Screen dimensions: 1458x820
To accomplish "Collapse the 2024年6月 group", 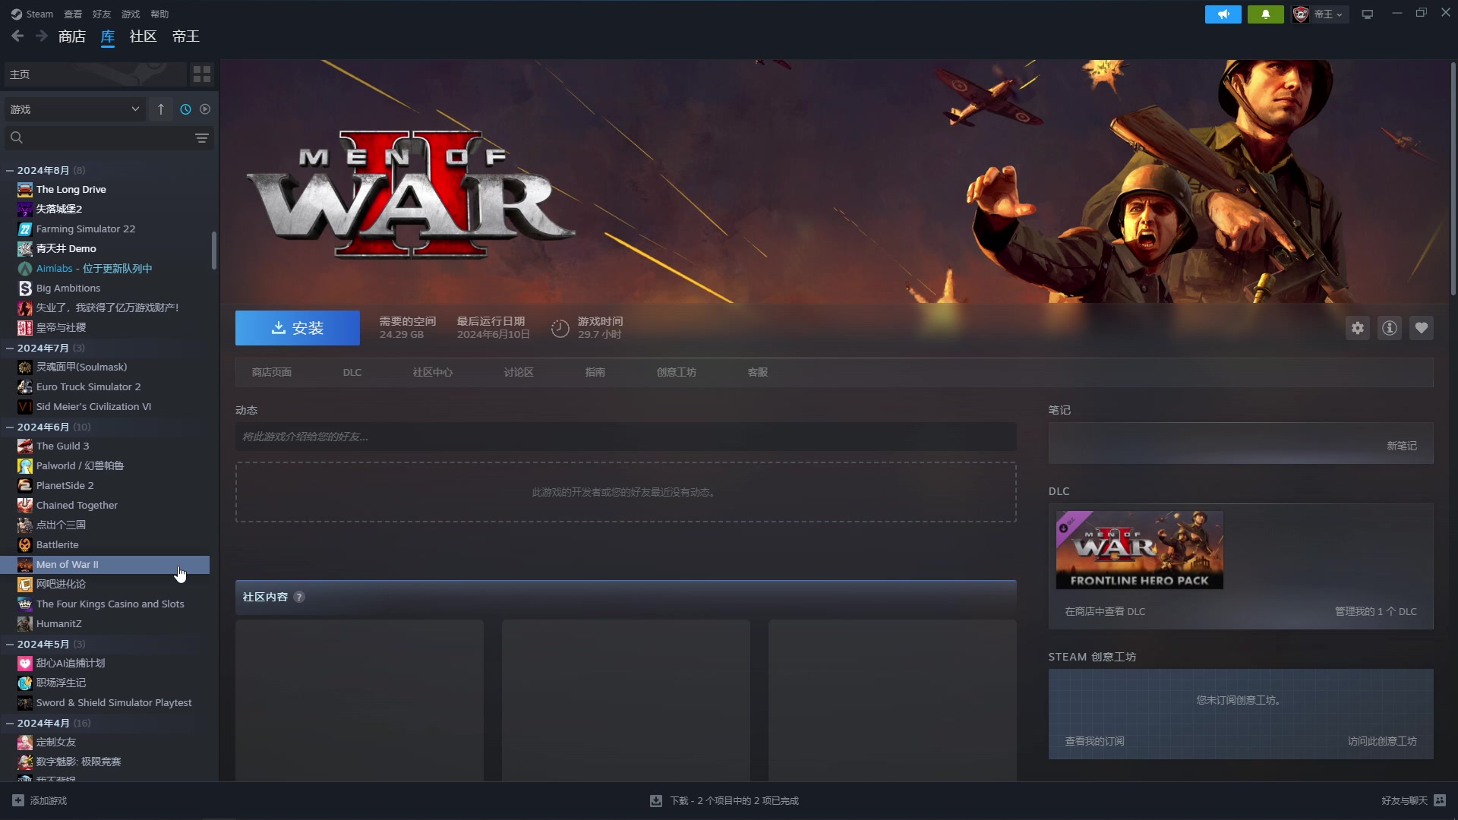I will coord(10,427).
